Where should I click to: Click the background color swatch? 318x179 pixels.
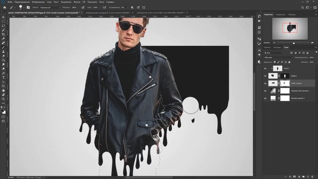pos(4,112)
